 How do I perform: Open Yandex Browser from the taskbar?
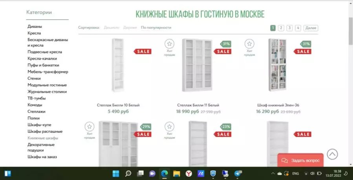[188, 173]
